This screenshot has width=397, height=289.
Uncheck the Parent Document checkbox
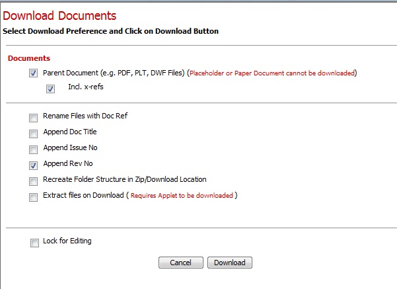click(x=33, y=73)
